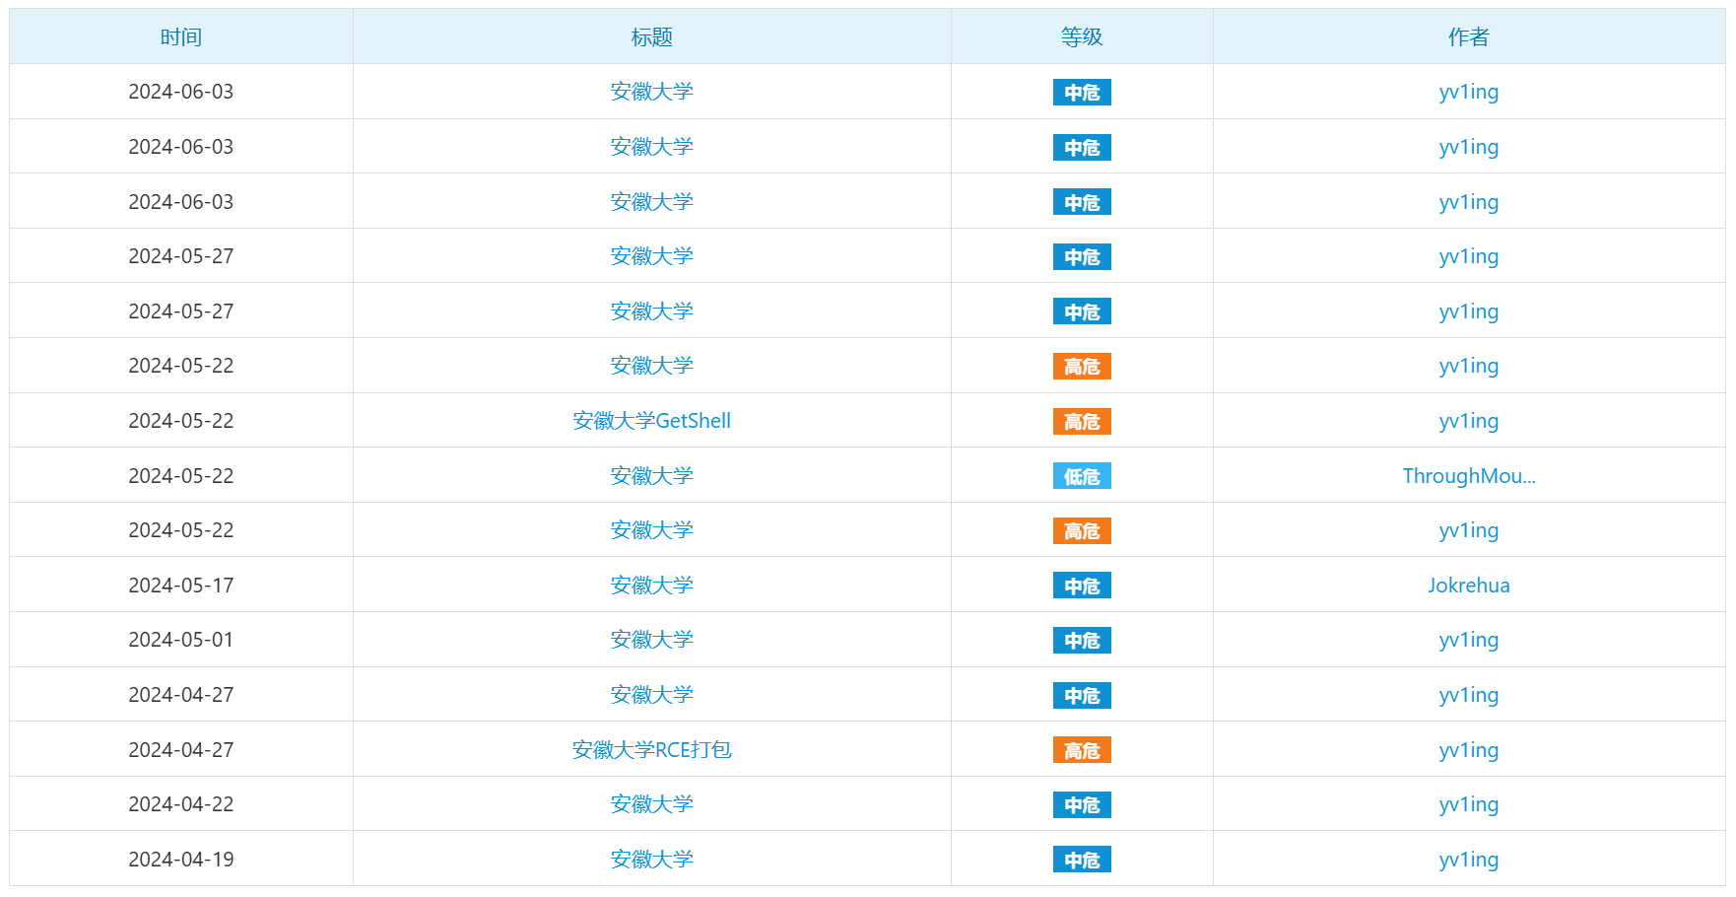Open author ThroughMou... profile link

[1468, 476]
